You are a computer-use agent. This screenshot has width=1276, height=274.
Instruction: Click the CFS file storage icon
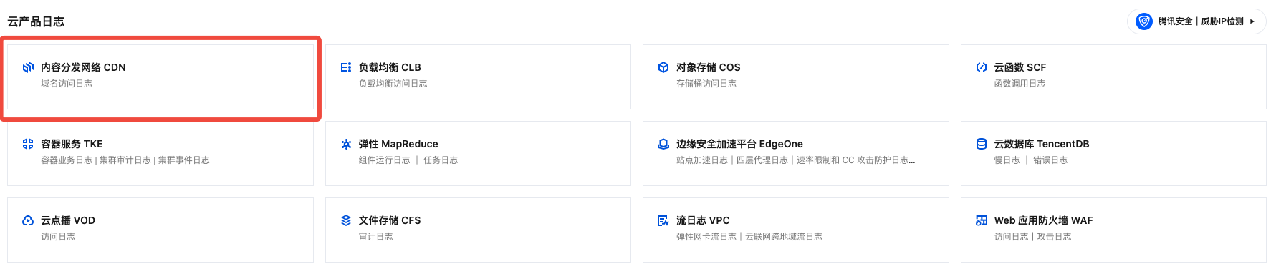pos(346,220)
